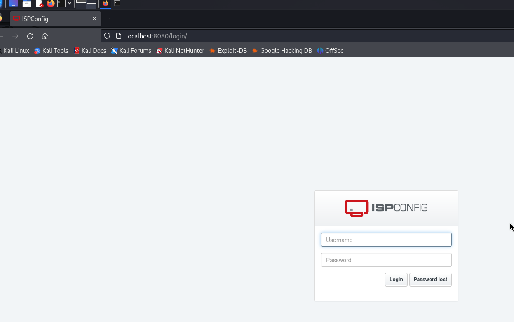
Task: Click the shield tracking protection icon
Action: (x=107, y=36)
